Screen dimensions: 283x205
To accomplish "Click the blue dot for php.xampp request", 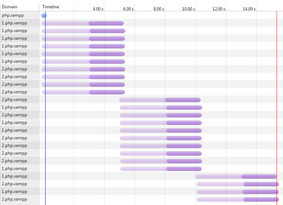I will (43, 16).
